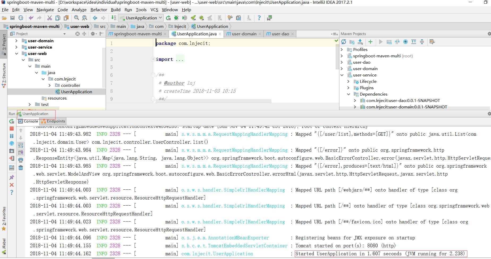
Task: Open Maven Projects panel settings gear
Action: (489, 34)
